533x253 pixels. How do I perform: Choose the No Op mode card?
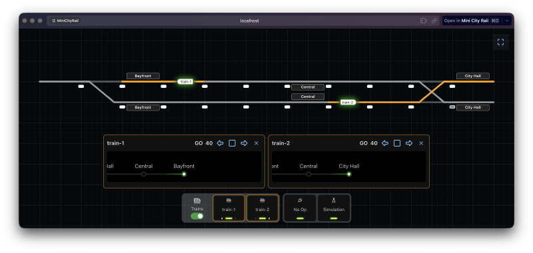click(x=300, y=208)
